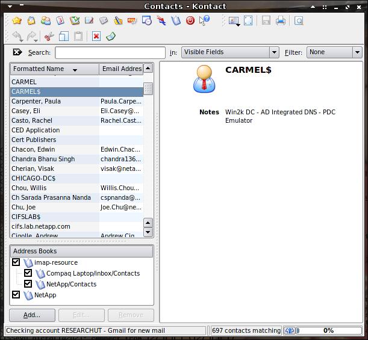Click the blue open-book icon in toolbar
This screenshot has width=368, height=340.
(176, 20)
